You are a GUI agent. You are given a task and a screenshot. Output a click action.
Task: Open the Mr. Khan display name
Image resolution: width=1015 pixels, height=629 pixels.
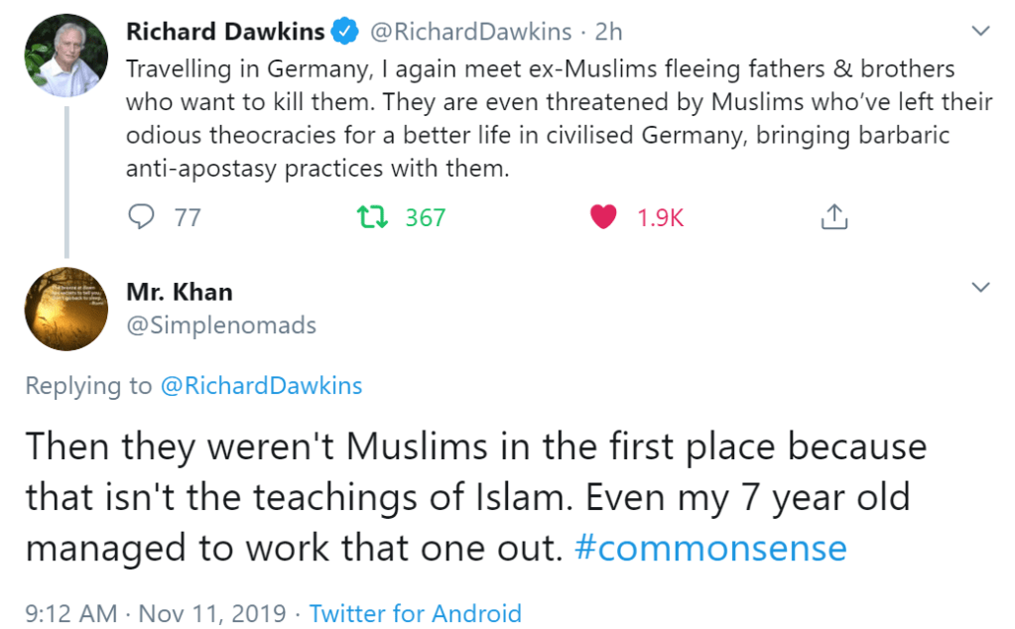[x=180, y=292]
